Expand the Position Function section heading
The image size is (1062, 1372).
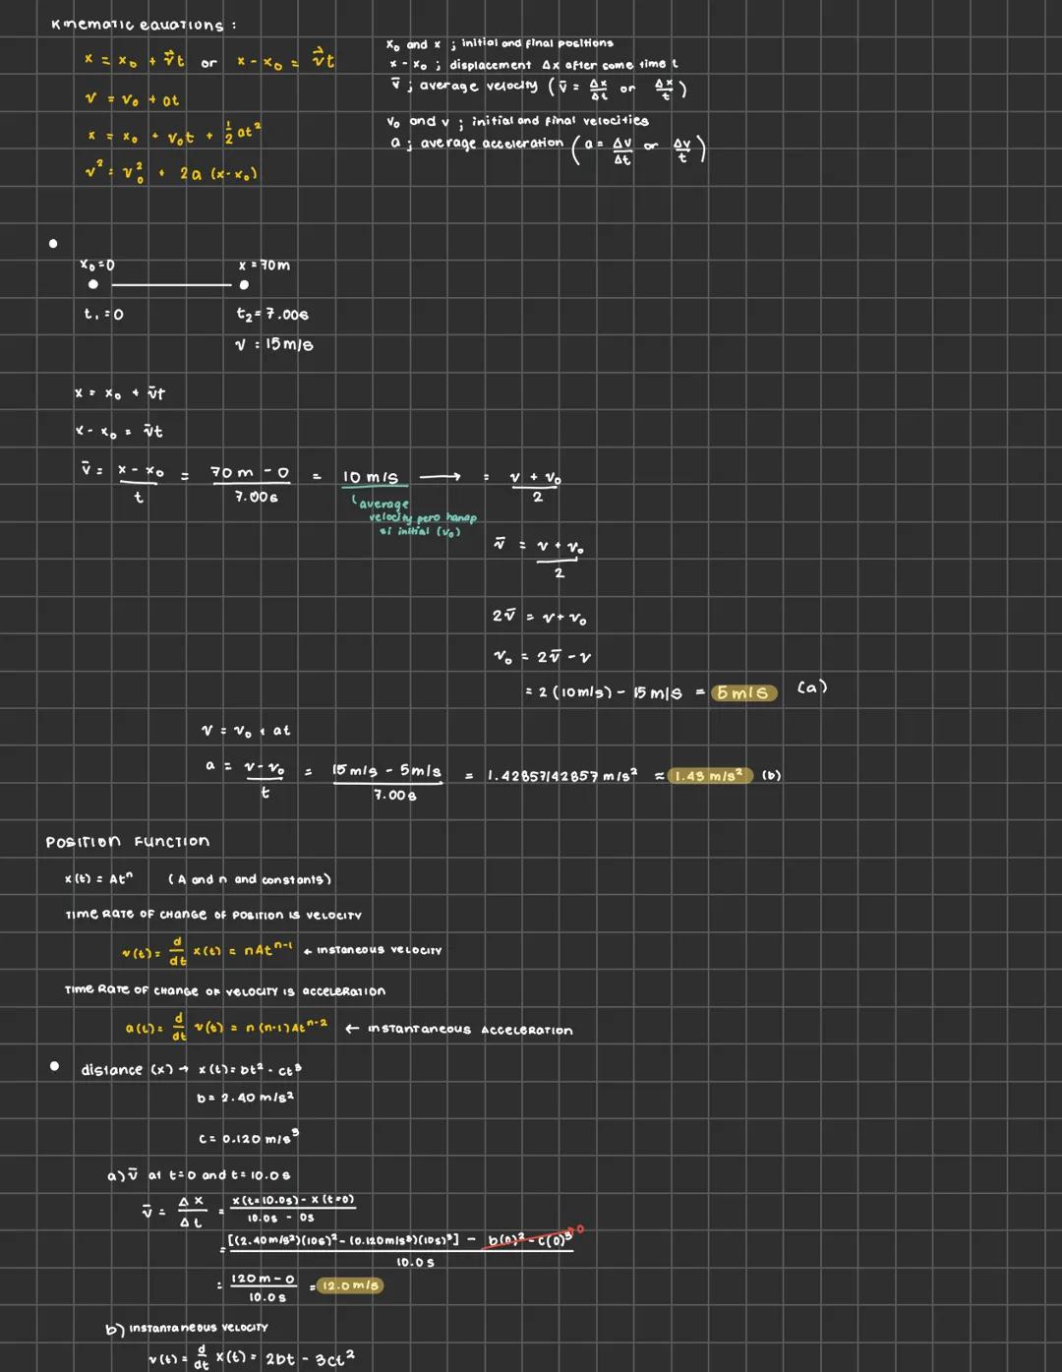click(128, 841)
